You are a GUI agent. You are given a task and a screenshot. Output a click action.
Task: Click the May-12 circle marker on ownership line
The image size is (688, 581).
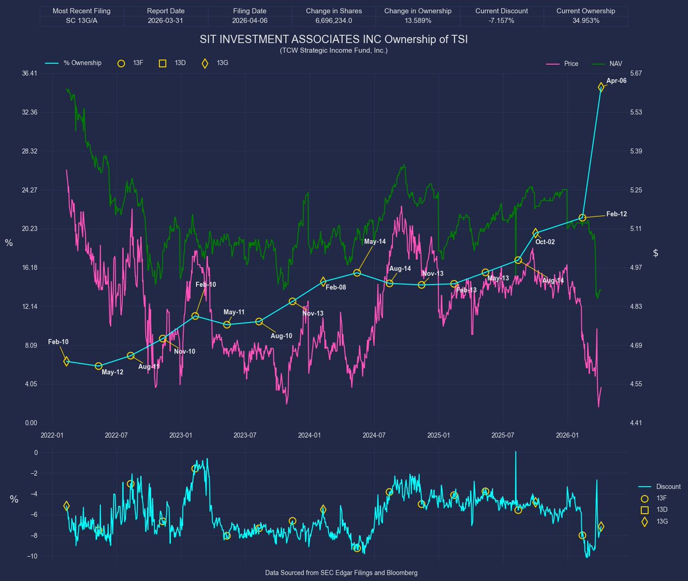coord(99,366)
